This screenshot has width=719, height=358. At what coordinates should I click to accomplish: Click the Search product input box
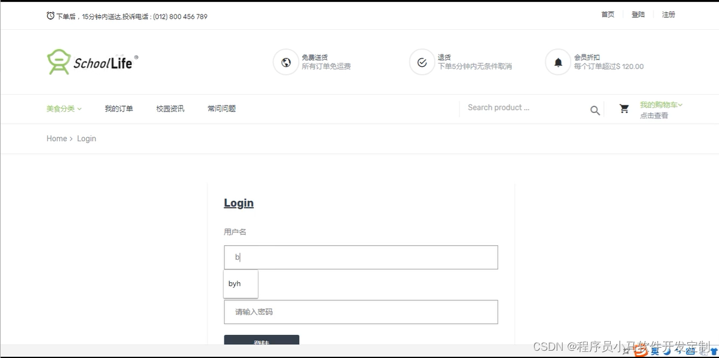tap(523, 107)
